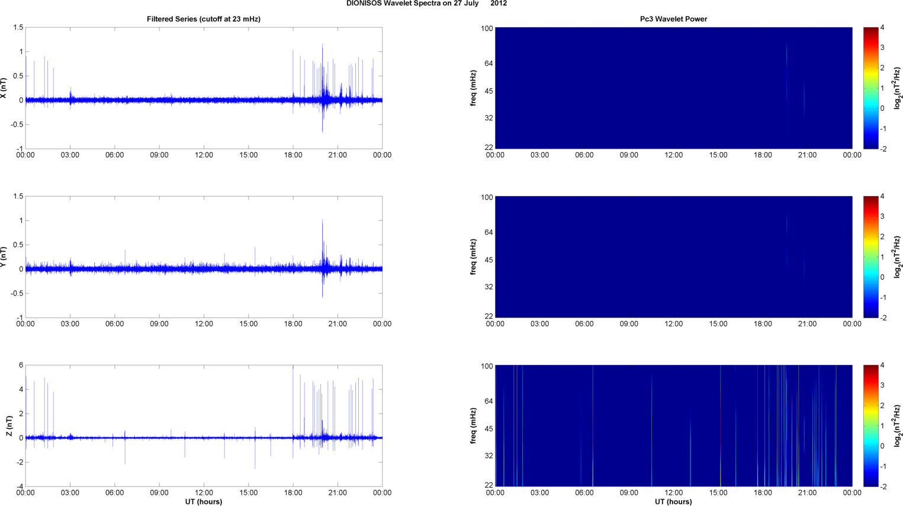Click the 'Z (nT)' vertical axis label
This screenshot has height=506, width=903.
(9, 426)
